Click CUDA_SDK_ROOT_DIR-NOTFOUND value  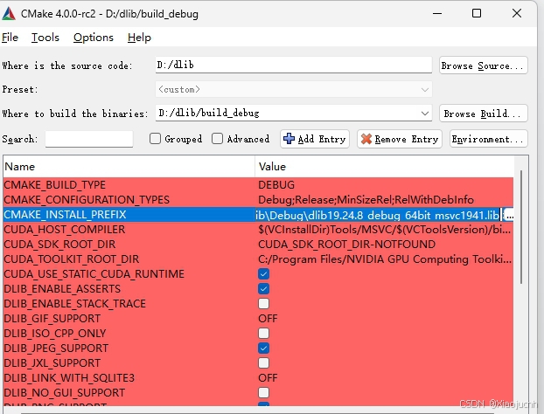(346, 245)
